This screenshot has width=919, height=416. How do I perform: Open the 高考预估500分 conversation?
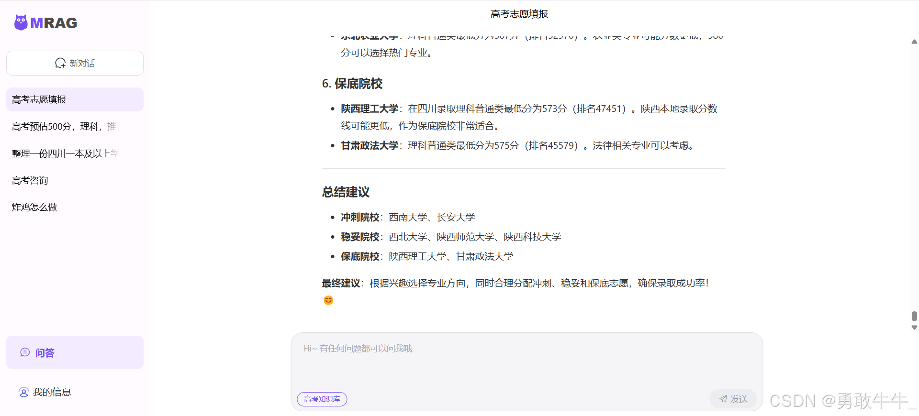[75, 126]
